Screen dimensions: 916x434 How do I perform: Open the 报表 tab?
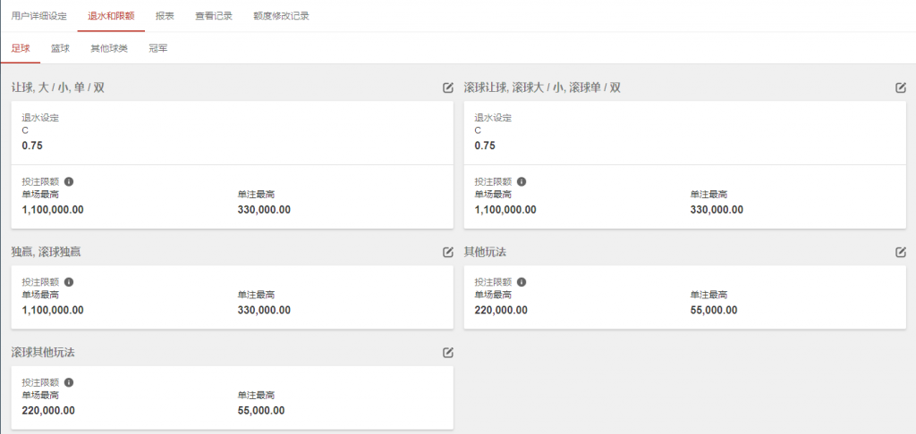click(165, 16)
